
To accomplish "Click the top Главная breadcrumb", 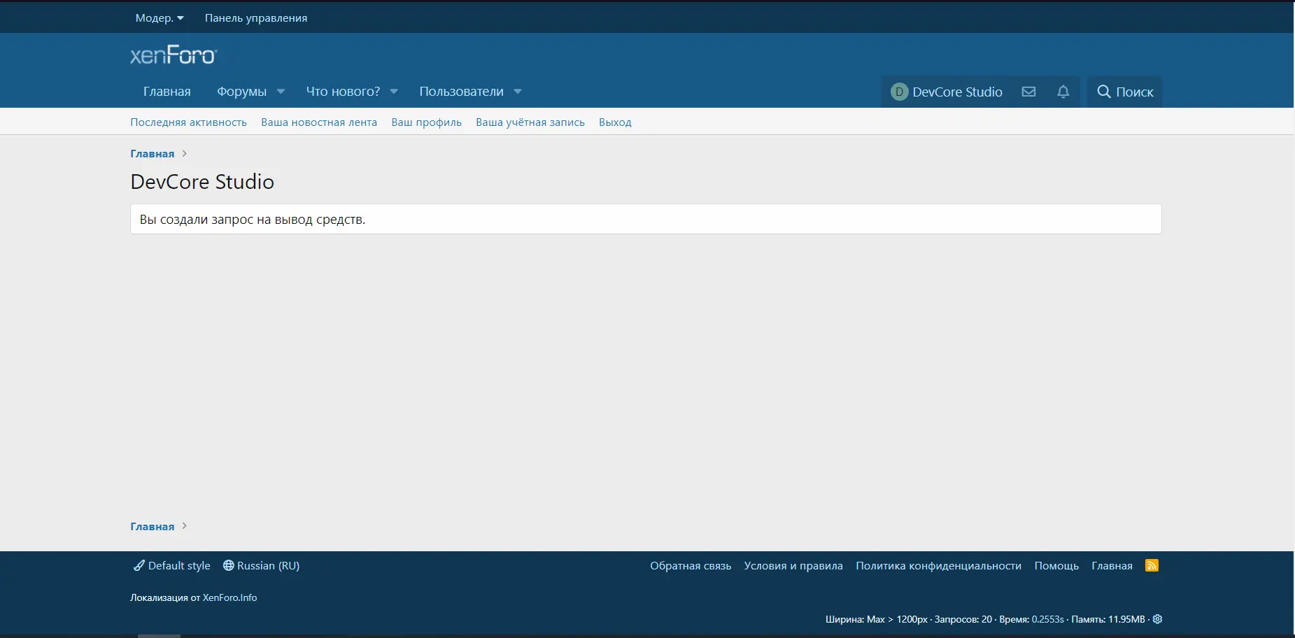I will coord(152,153).
